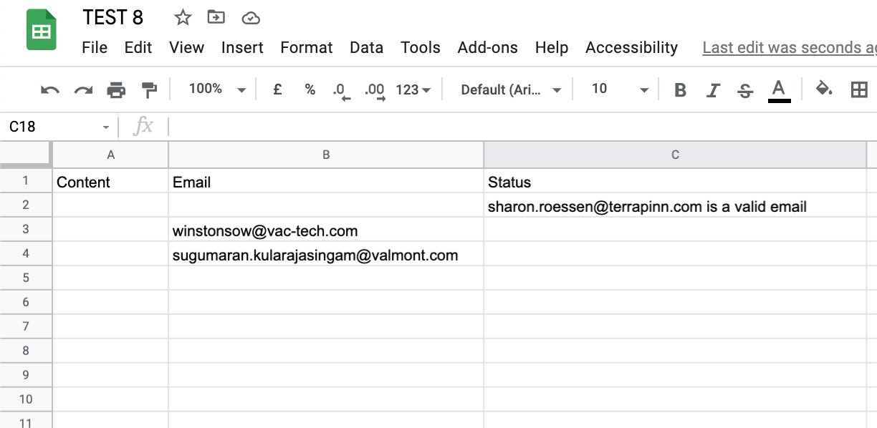
Task: Open the Edit menu
Action: point(138,47)
